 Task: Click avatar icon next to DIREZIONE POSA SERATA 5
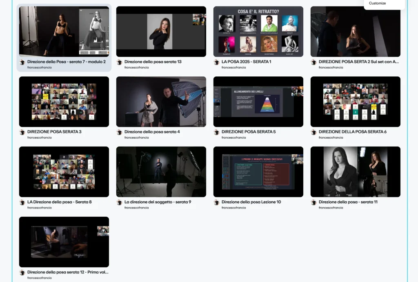point(217,132)
